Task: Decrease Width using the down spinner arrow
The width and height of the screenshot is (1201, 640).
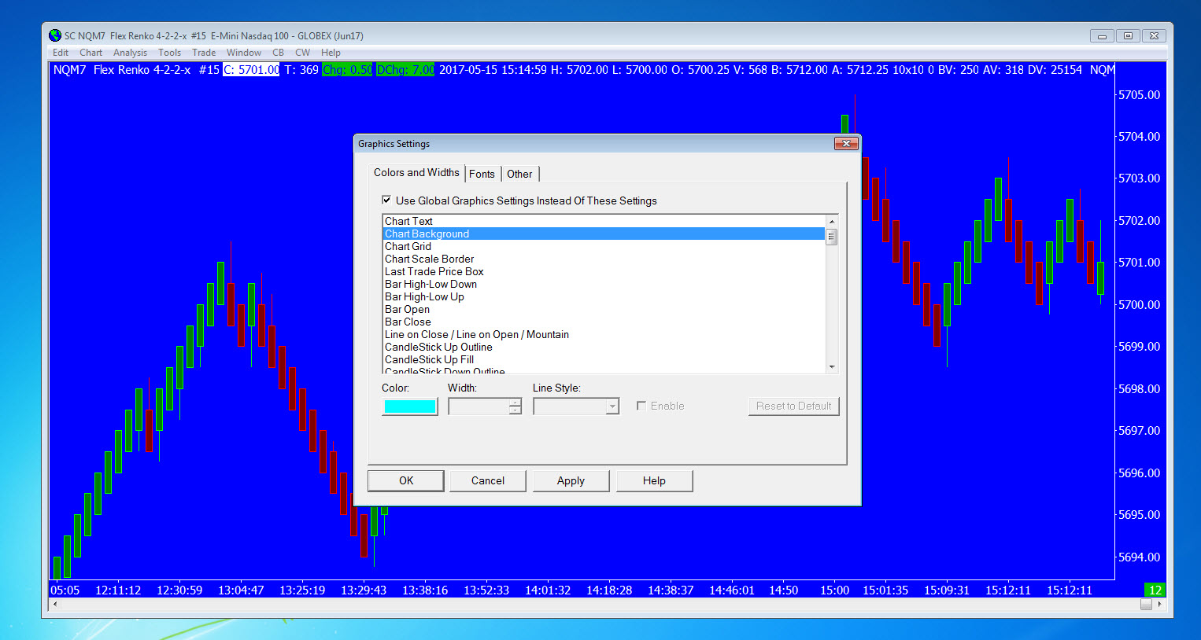Action: click(x=516, y=410)
